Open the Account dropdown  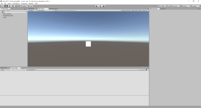(x=176, y=6)
